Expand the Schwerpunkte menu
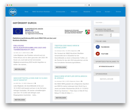 [x=61, y=12]
